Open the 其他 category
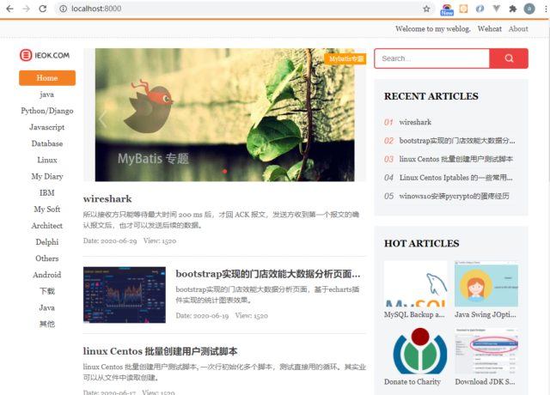550x395 pixels. click(x=47, y=325)
